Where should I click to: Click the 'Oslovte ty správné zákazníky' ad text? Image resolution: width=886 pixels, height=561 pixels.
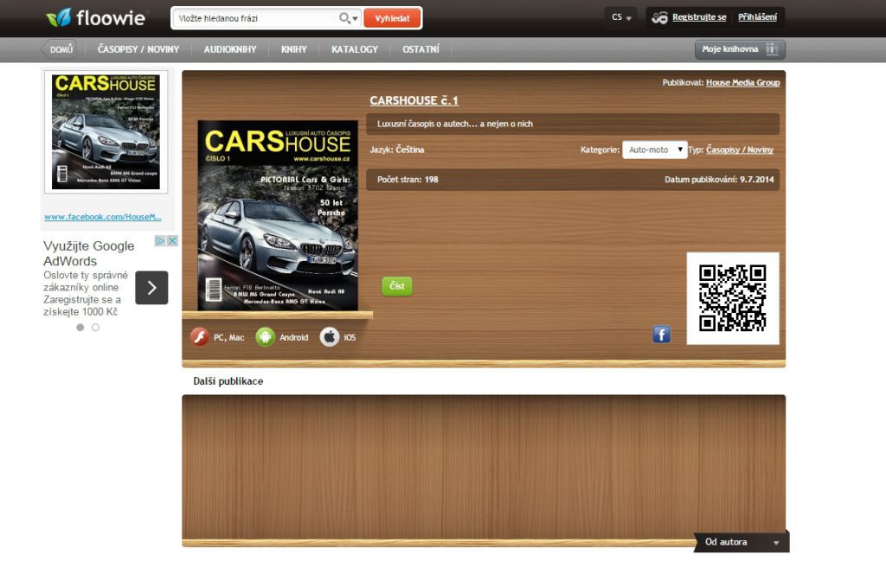point(86,294)
